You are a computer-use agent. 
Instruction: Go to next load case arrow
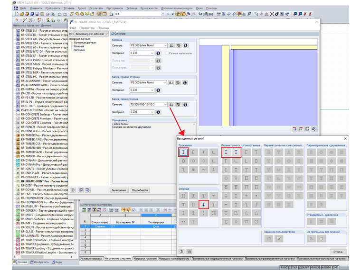(173, 14)
